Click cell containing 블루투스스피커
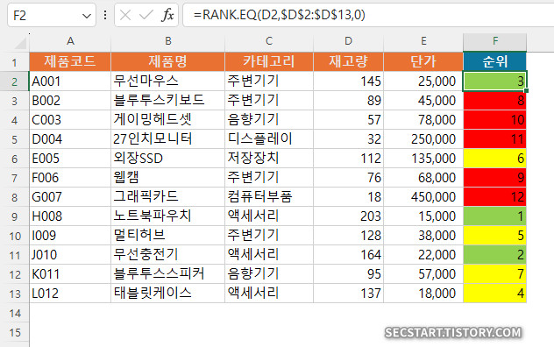The image size is (554, 347). [x=167, y=274]
